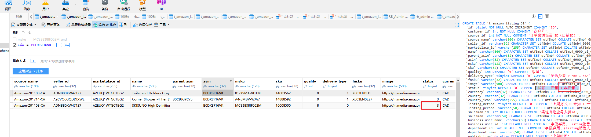This screenshot has height=137, width=591.
Task: Click 应用筛选 & 排序 button
Action: pos(31,71)
